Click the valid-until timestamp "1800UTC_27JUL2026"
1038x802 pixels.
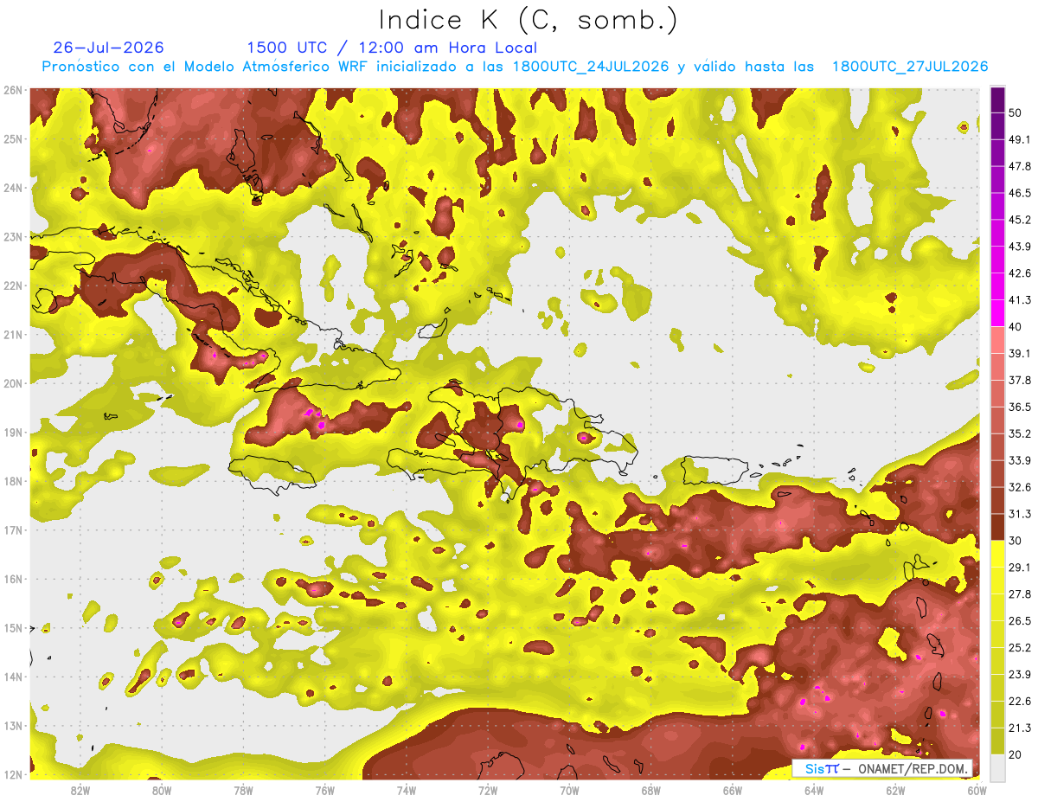point(910,67)
